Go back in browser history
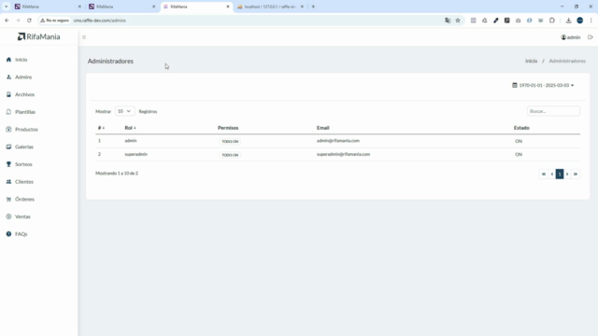 (x=7, y=21)
